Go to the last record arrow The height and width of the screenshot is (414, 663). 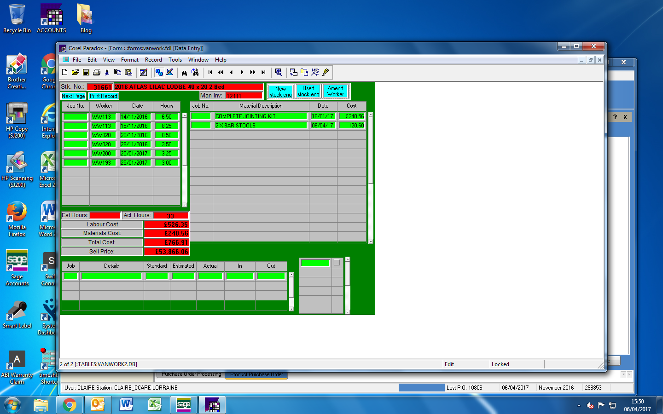click(x=263, y=72)
